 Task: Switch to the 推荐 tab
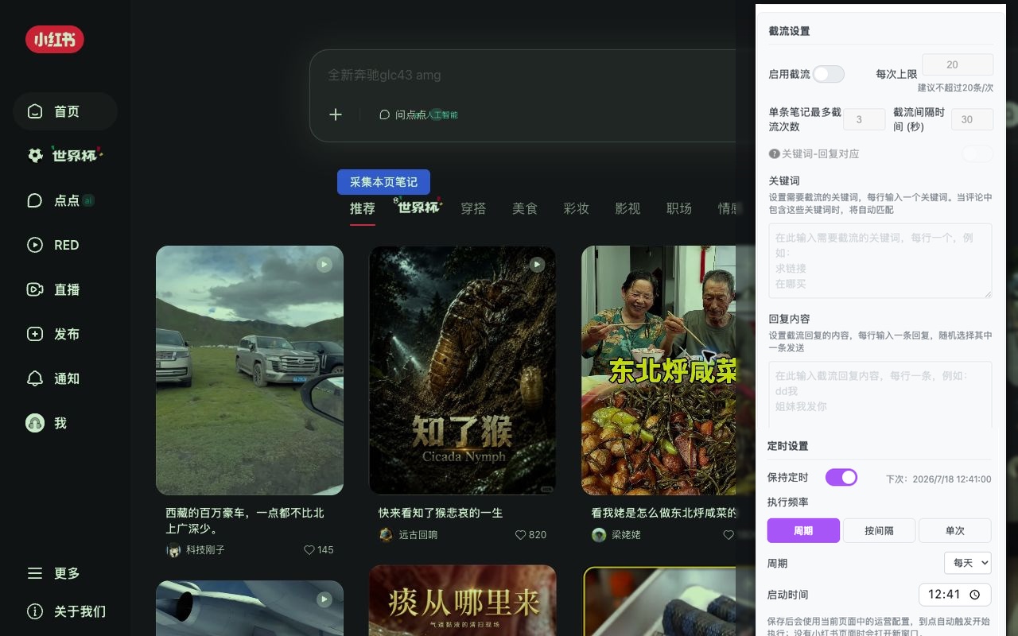[363, 208]
